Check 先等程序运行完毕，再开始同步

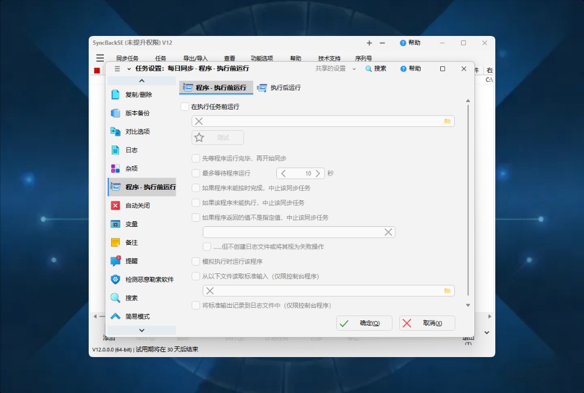point(195,158)
